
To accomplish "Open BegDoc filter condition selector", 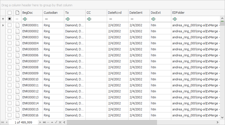I will 24,19.
